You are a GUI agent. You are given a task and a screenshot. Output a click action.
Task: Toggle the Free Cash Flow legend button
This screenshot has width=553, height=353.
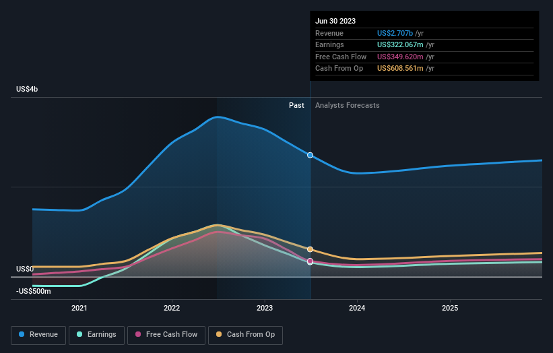[x=166, y=335]
